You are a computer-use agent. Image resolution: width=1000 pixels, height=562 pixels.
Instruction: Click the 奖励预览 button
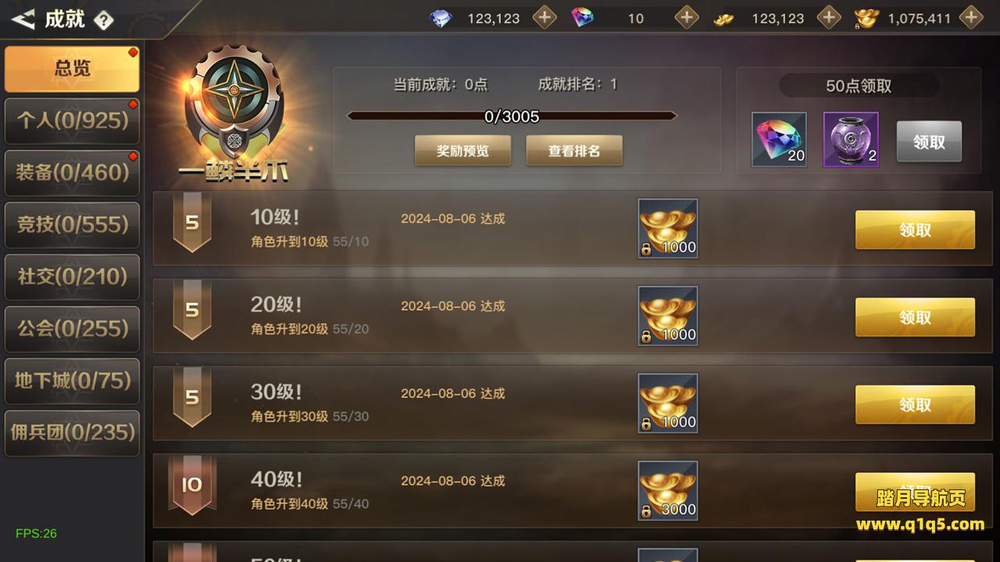462,151
